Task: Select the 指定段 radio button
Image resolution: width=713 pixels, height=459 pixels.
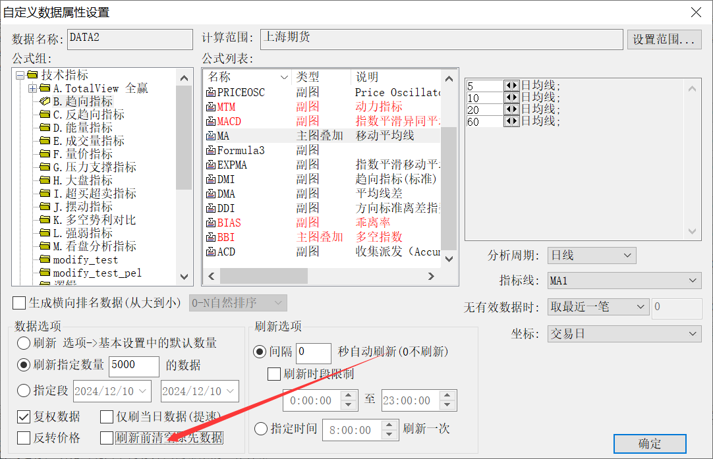Action: click(24, 391)
